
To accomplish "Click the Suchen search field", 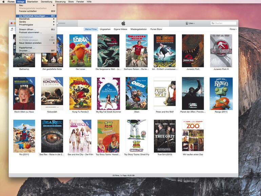I will click(224, 23).
